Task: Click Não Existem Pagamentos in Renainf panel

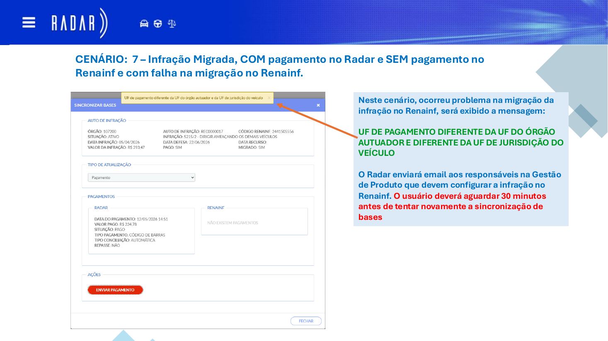Action: [x=233, y=223]
